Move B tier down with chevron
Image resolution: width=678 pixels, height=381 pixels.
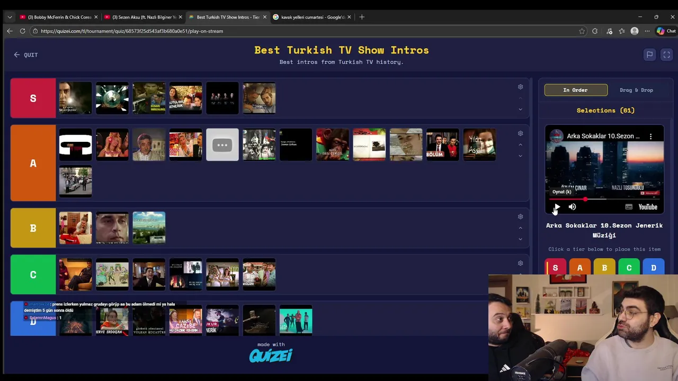coord(520,239)
